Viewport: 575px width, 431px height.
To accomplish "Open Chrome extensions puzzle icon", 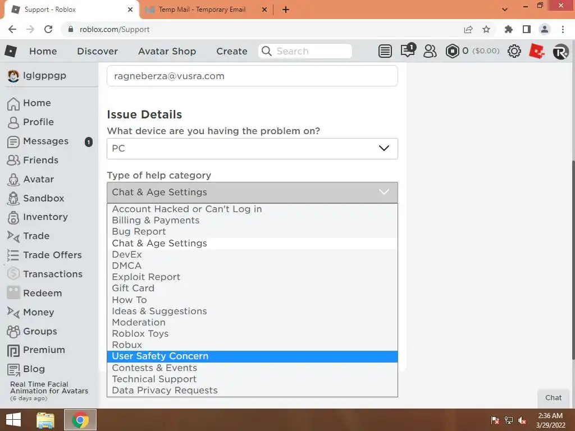I will pos(508,29).
